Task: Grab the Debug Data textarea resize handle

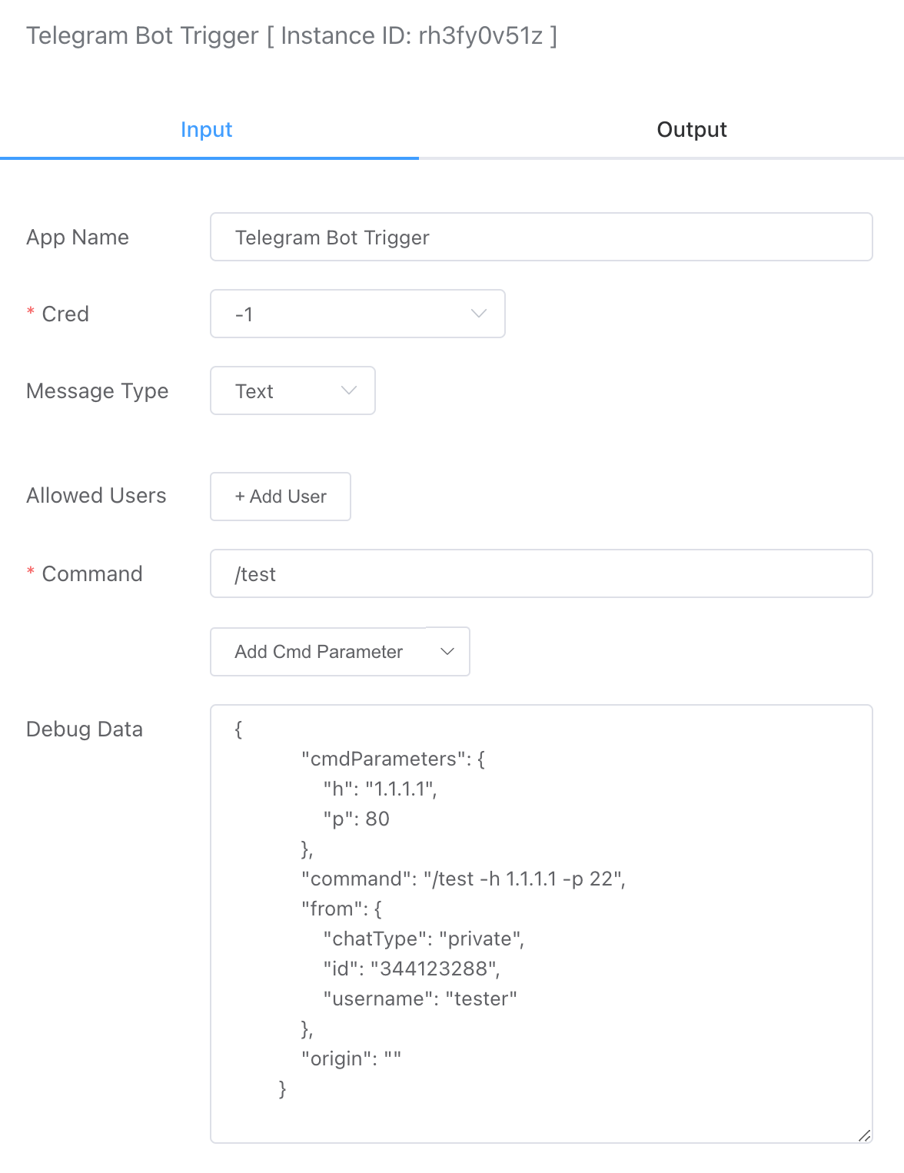Action: 864,1135
